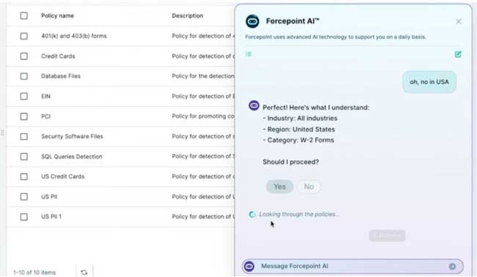
Task: Close the Forcepoint AI panel
Action: click(459, 21)
